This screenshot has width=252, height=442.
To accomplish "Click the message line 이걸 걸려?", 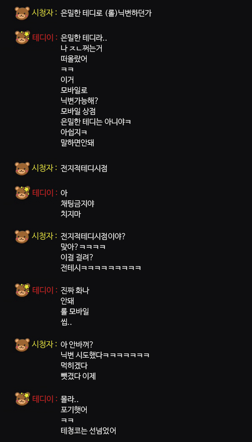I will tap(77, 257).
